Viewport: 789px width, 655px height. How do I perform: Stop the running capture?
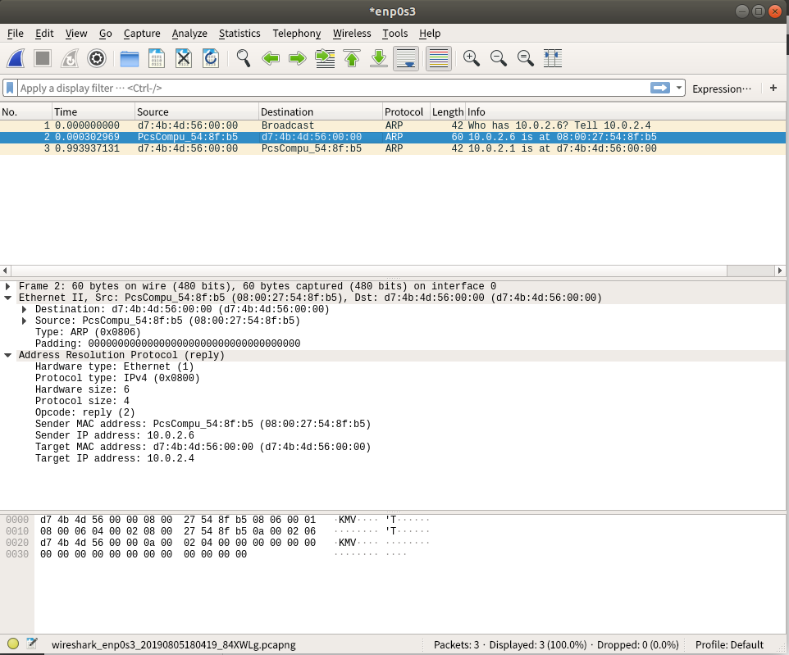click(x=43, y=58)
